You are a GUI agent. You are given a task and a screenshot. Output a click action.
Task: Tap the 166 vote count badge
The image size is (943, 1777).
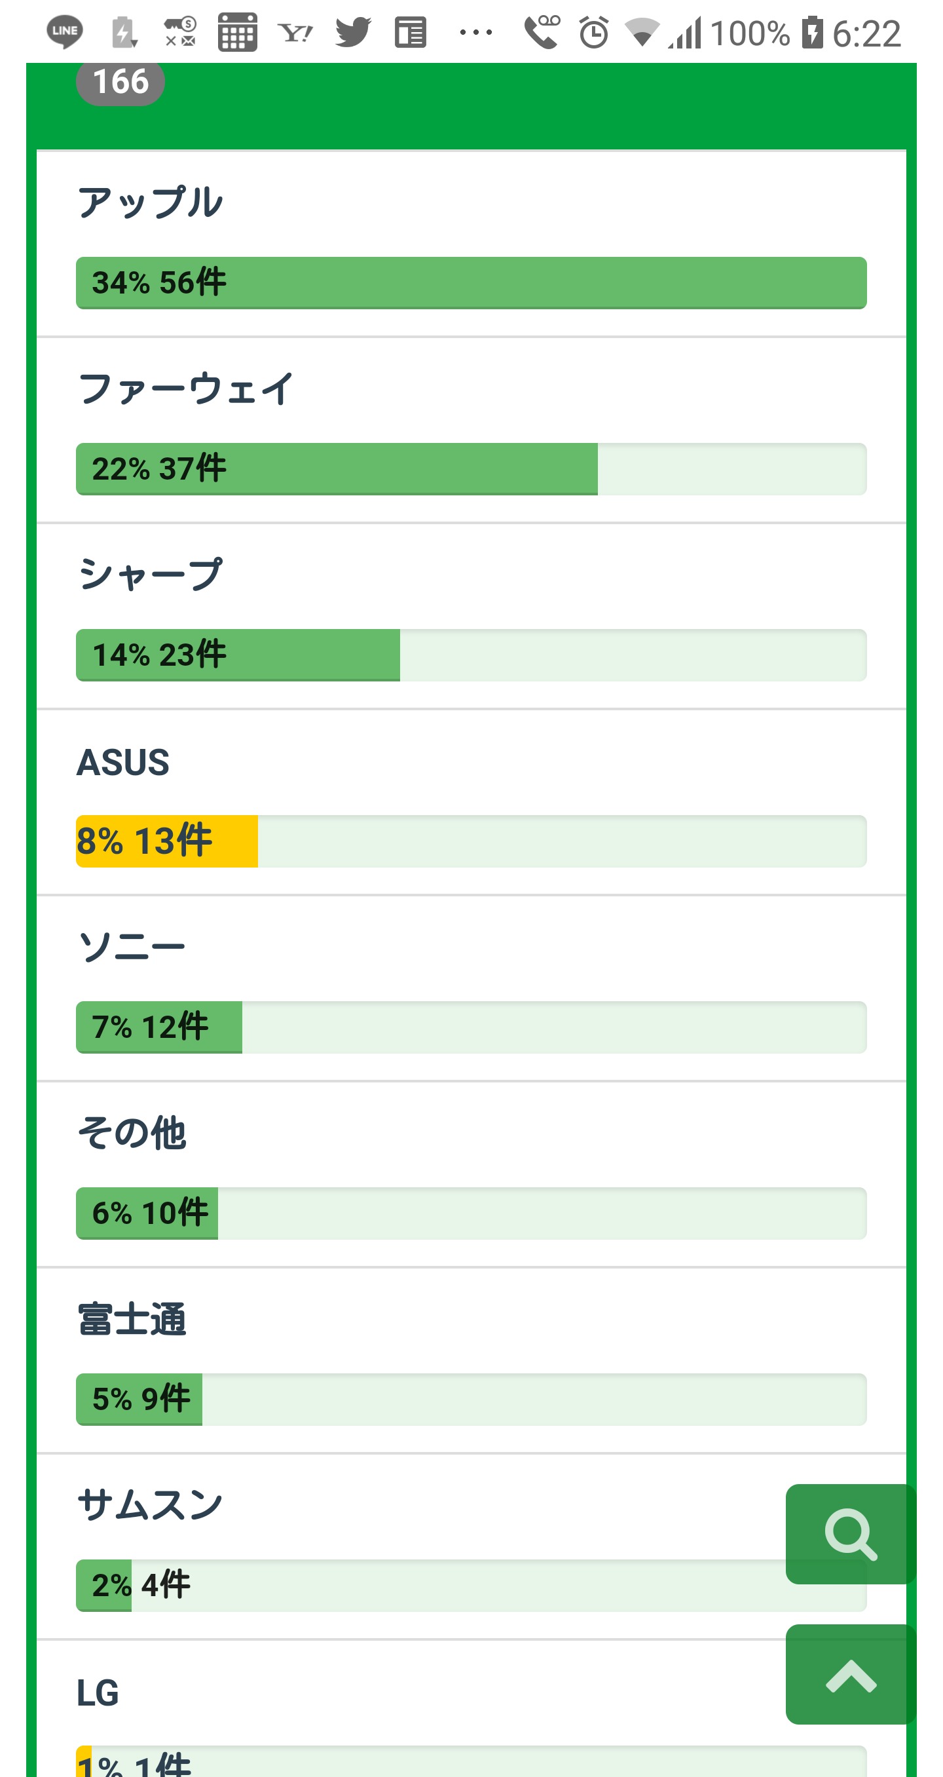pyautogui.click(x=120, y=82)
